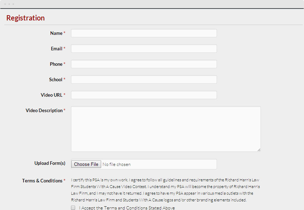Click the Name field label
Image resolution: width=304 pixels, height=210 pixels.
(56, 33)
